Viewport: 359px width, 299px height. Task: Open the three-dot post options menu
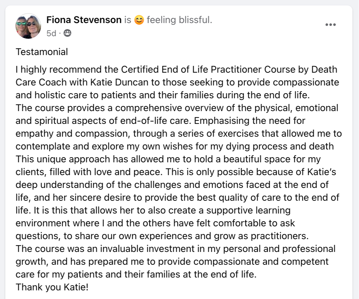tap(330, 25)
